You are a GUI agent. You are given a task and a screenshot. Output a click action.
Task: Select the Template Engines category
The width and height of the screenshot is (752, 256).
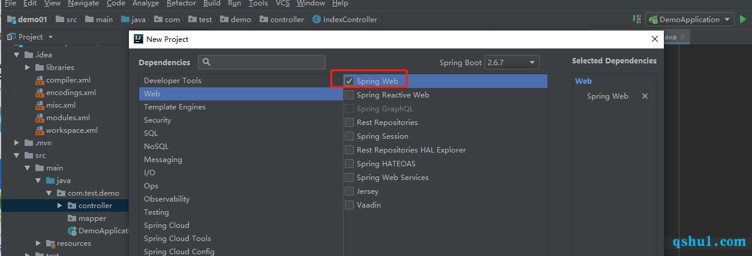tap(241, 107)
